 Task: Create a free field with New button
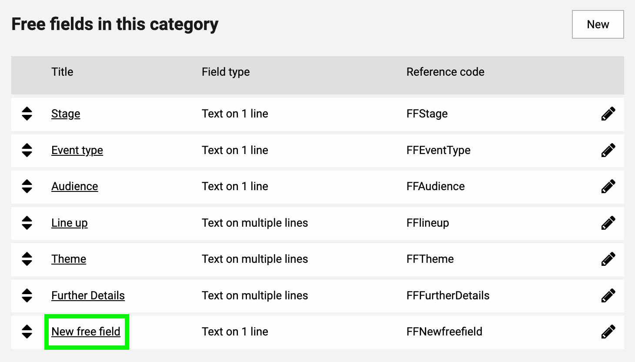[x=598, y=24]
